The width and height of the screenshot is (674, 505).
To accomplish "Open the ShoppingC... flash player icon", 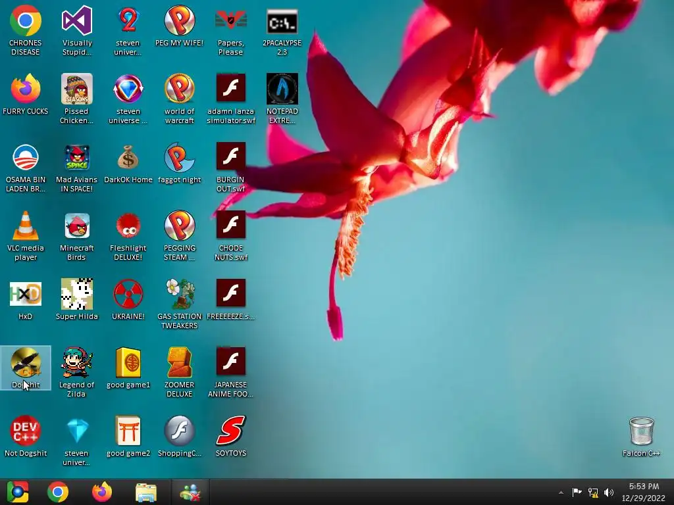I will (x=179, y=437).
